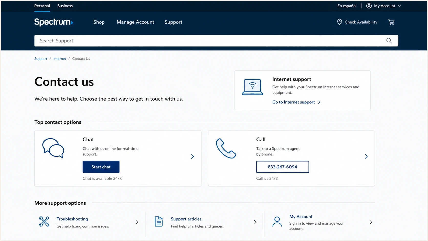Click 'Call us 24/7.' text
This screenshot has width=428, height=241.
(267, 179)
